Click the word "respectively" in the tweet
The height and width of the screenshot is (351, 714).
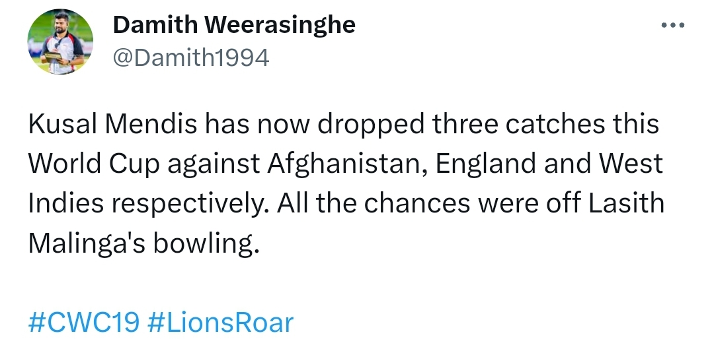click(x=190, y=204)
